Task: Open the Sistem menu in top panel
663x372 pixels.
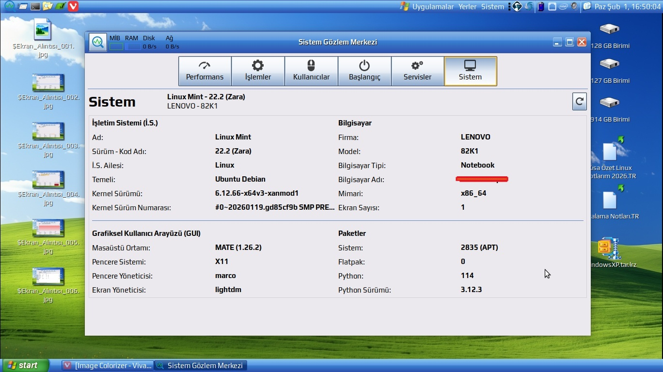Action: (492, 7)
